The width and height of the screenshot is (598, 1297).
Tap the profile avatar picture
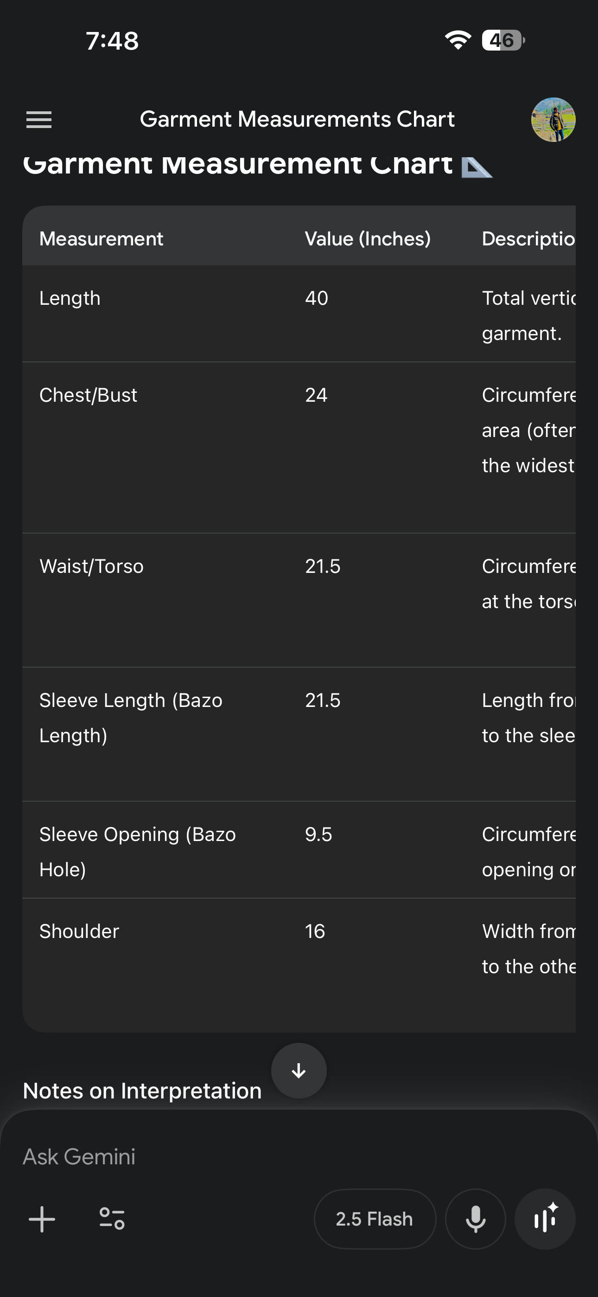(x=553, y=120)
